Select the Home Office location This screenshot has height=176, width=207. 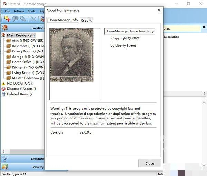click(28, 62)
